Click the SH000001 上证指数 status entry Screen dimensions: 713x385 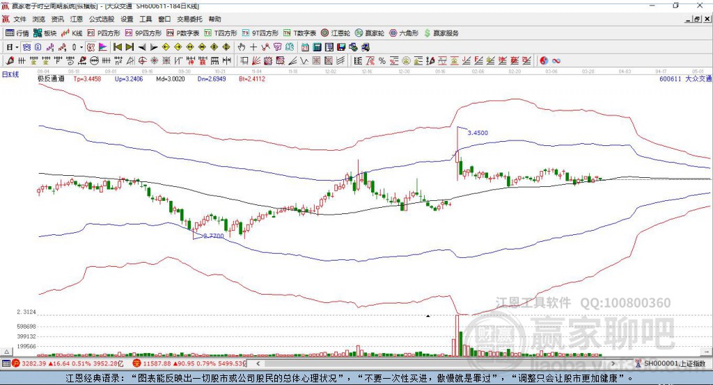pyautogui.click(x=671, y=363)
